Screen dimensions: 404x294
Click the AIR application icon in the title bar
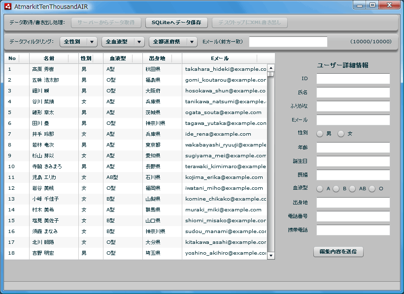7,6
